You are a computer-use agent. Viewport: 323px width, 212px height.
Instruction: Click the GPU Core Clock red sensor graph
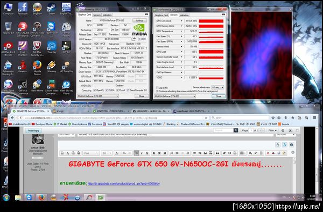pos(211,21)
